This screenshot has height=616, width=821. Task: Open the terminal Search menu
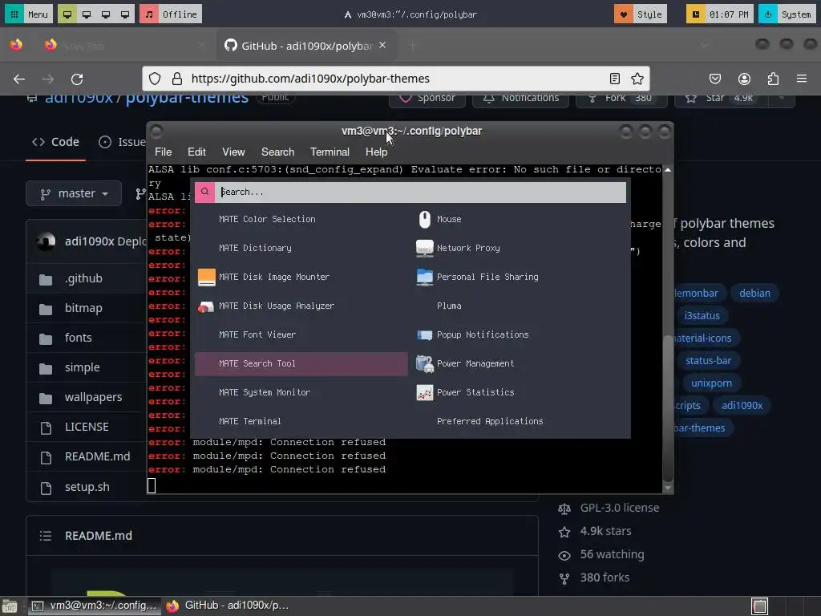[277, 152]
